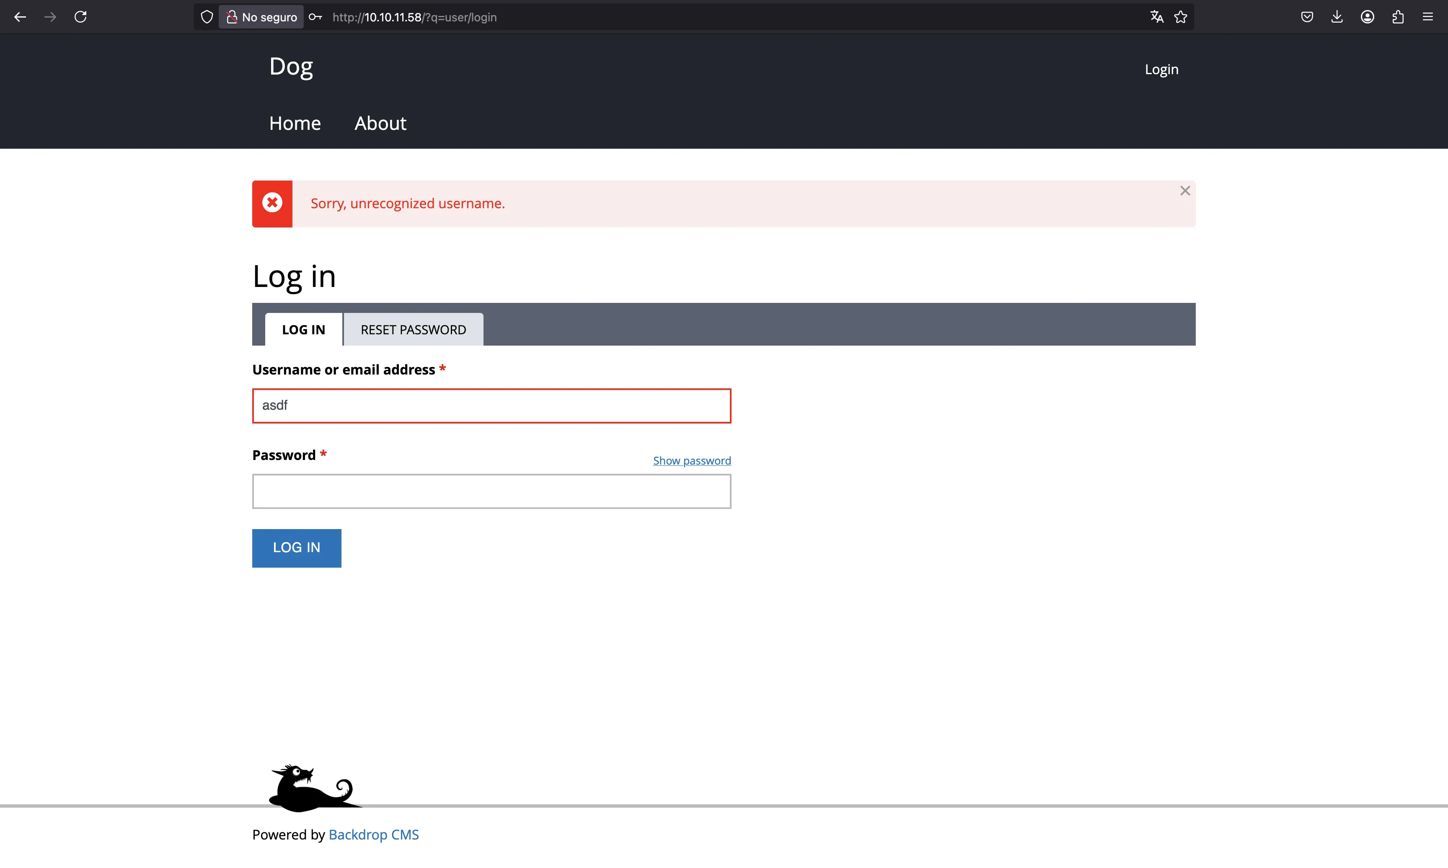Viewport: 1448px width, 868px height.
Task: Open the extensions puzzle icon
Action: click(1398, 17)
